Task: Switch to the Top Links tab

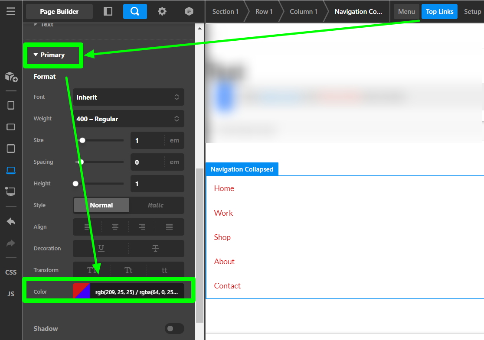Action: pos(440,11)
